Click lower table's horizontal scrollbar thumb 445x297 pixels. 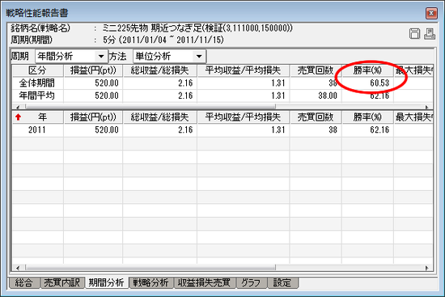(150, 268)
